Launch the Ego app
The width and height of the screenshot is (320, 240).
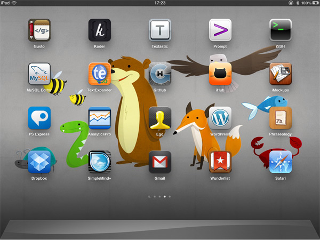tap(160, 118)
